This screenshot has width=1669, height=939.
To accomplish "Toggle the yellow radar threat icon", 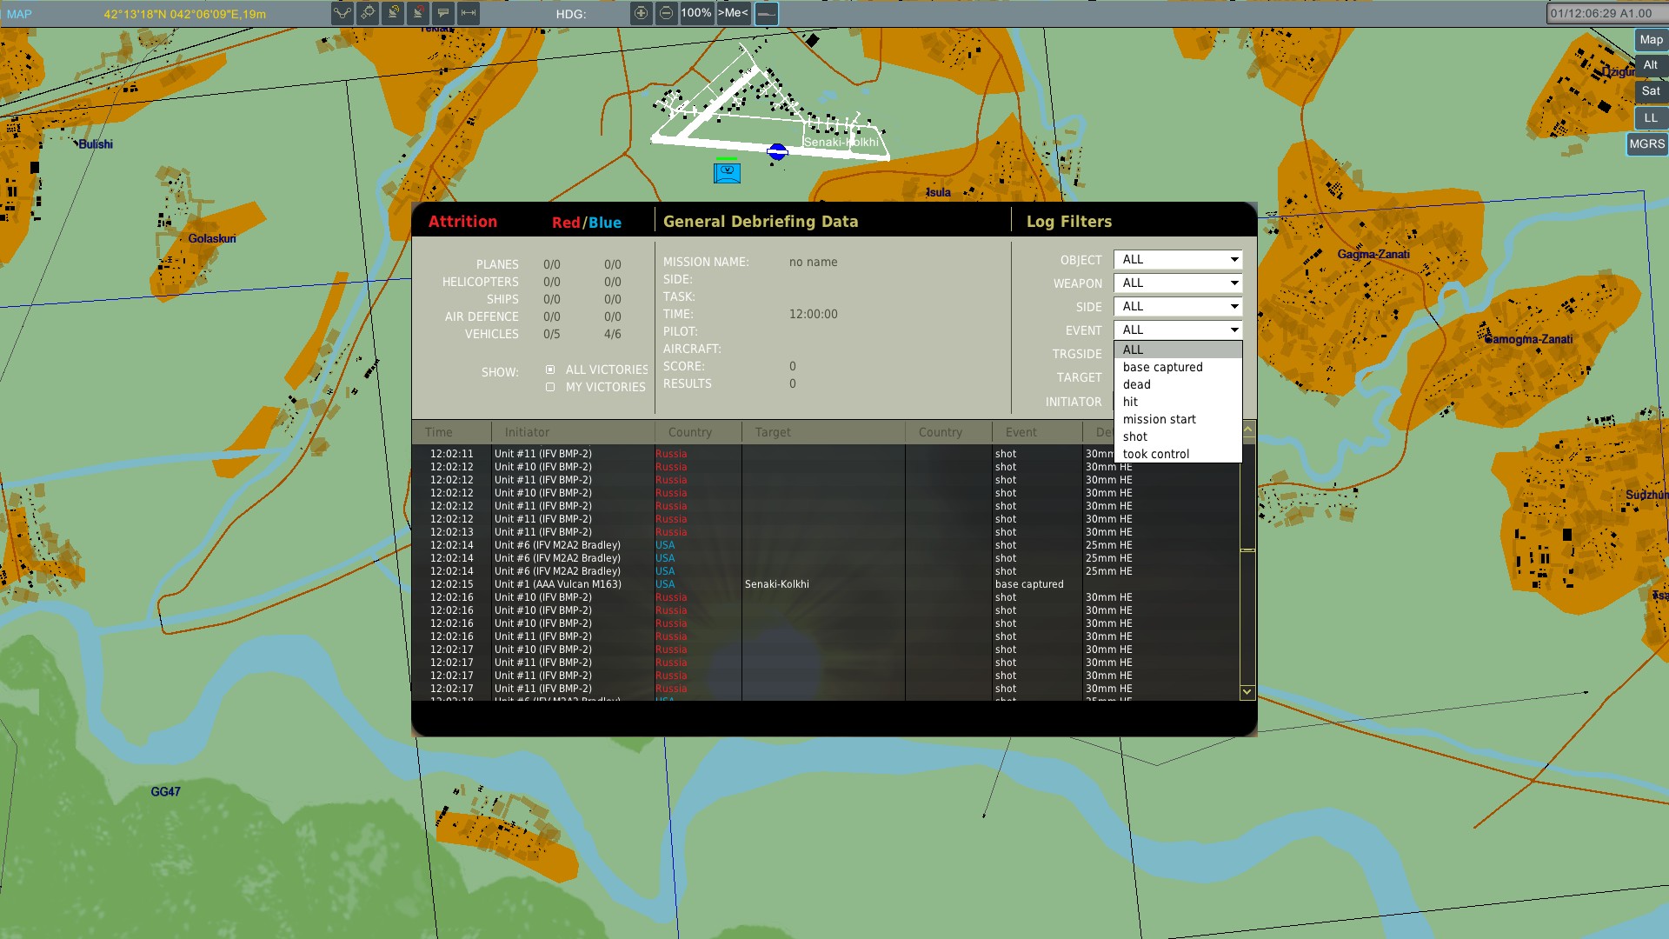I will 393,13.
